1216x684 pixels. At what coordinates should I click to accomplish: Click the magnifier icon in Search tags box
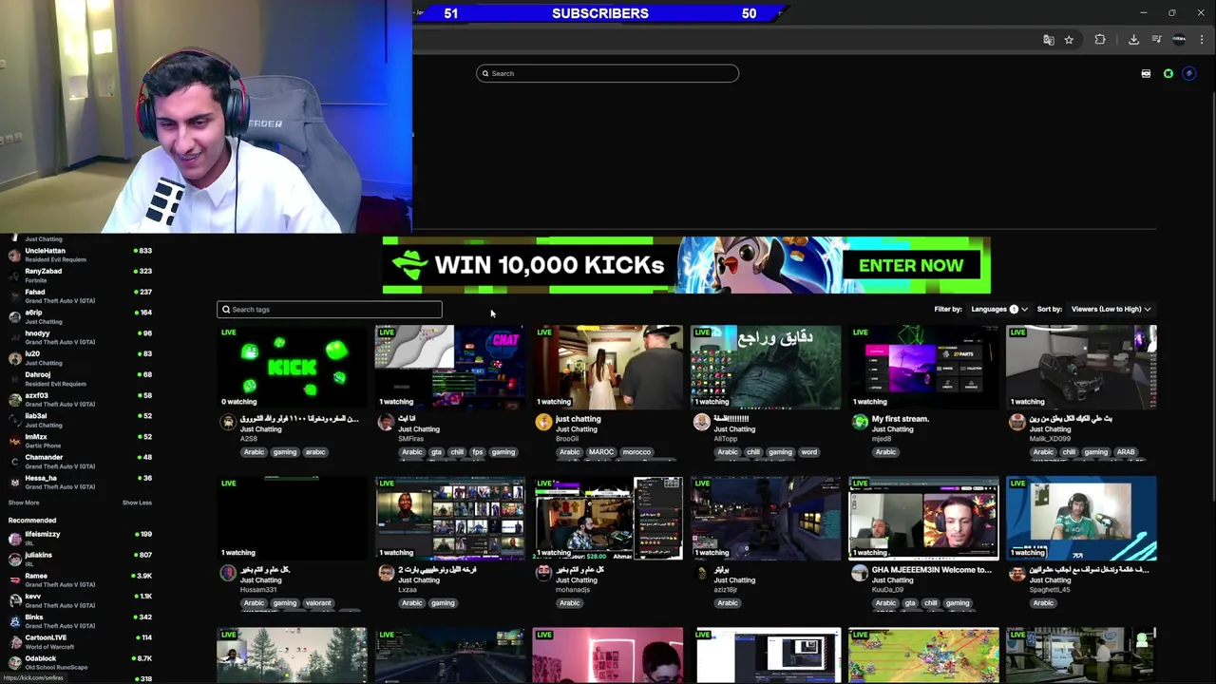click(x=226, y=310)
